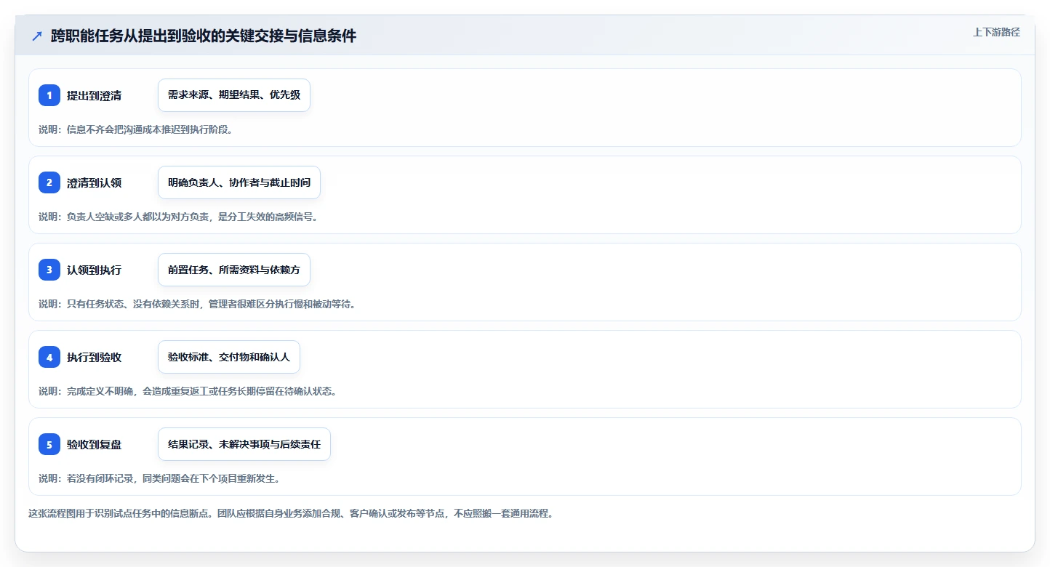
Task: Click the note 信息不齐会把沟通成本推迟到执行阶段
Action: [135, 129]
